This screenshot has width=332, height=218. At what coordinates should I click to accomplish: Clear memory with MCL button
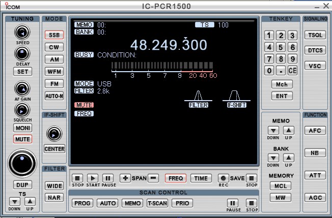click(x=281, y=186)
